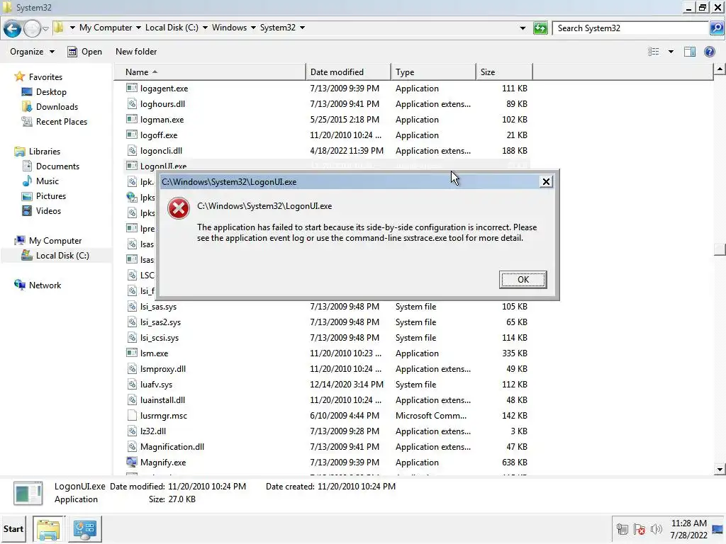Close the LogonUI.exe error dialog
This screenshot has width=726, height=544.
(x=546, y=182)
